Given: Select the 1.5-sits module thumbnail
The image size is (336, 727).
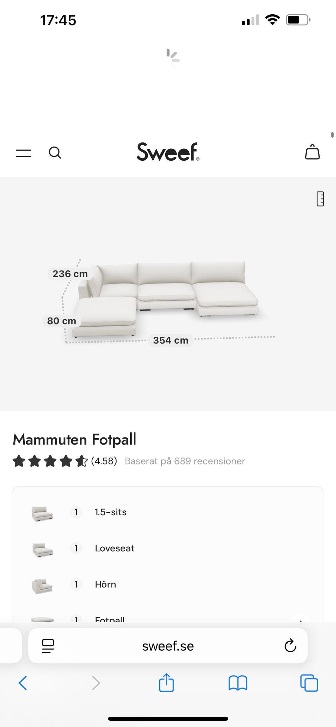Looking at the screenshot, I should 42,513.
